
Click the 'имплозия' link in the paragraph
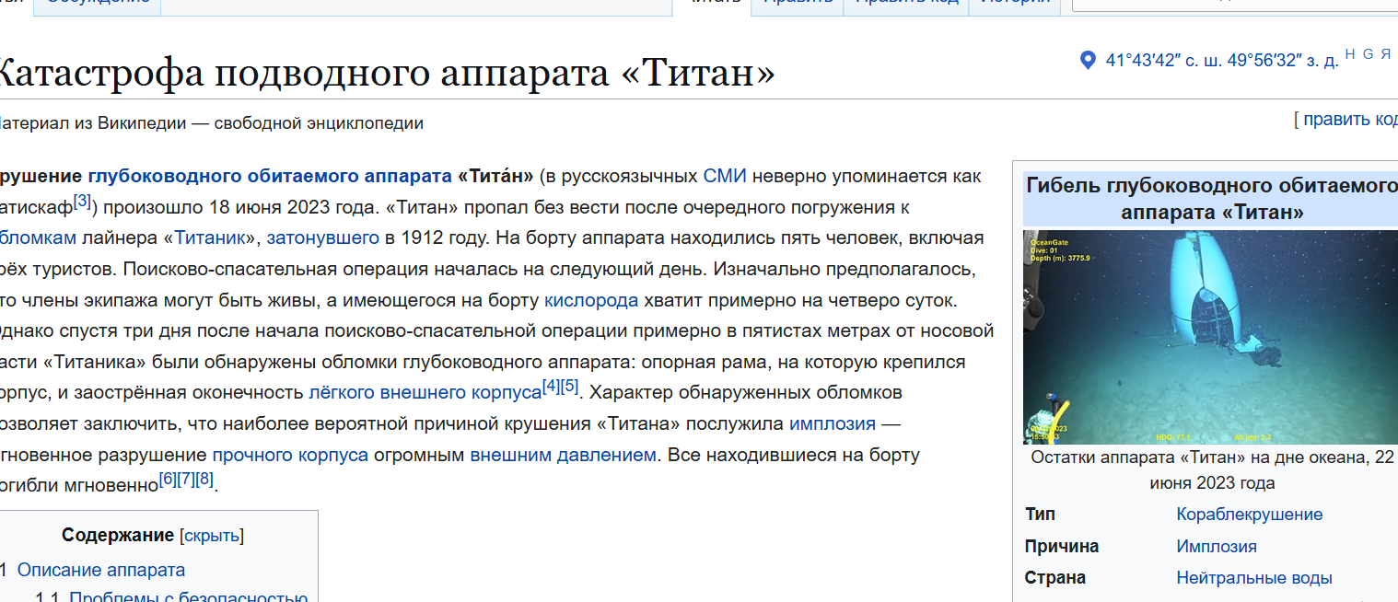click(x=833, y=424)
